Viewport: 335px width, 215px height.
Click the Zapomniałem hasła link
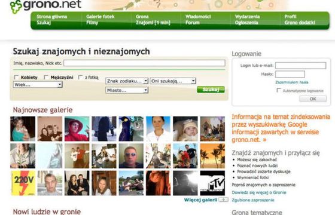tap(292, 82)
